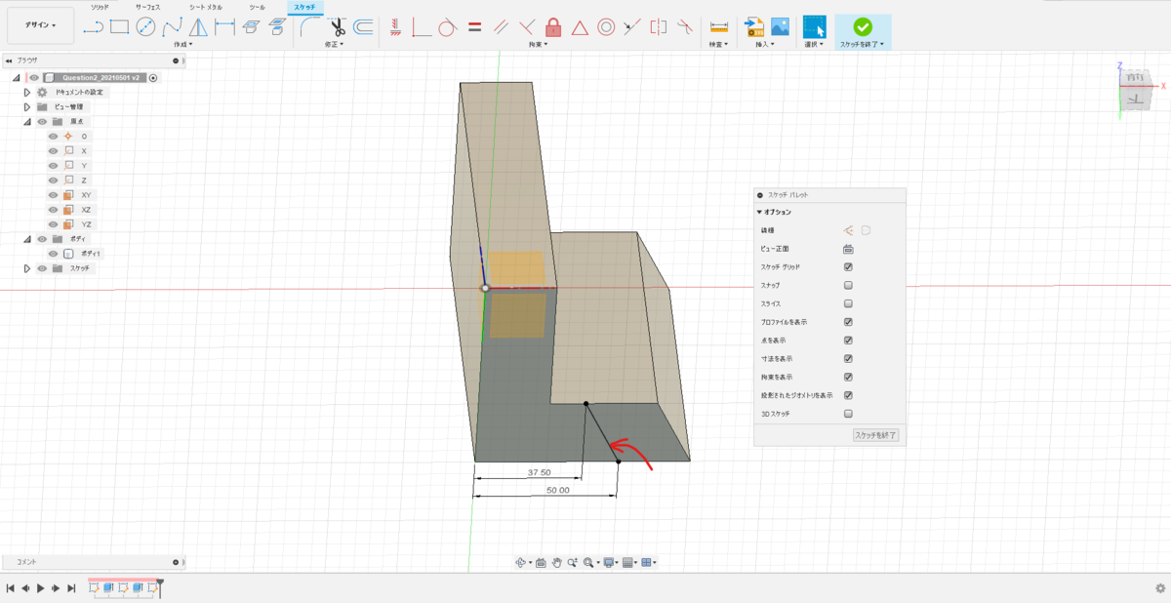Select the Circle sketch tool
This screenshot has width=1171, height=603.
tap(146, 26)
